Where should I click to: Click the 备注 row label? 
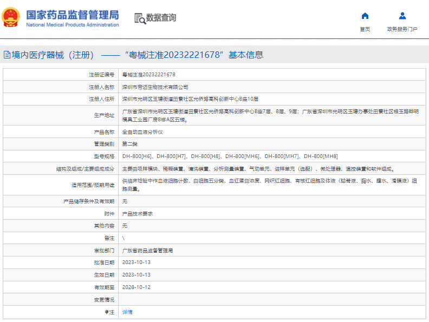pyautogui.click(x=109, y=238)
